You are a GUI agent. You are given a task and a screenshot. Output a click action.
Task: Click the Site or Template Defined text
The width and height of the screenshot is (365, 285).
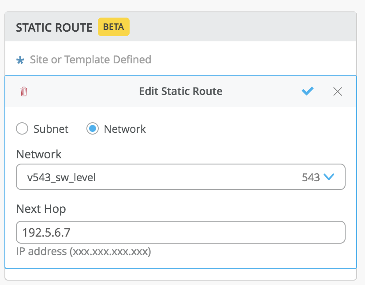click(90, 59)
